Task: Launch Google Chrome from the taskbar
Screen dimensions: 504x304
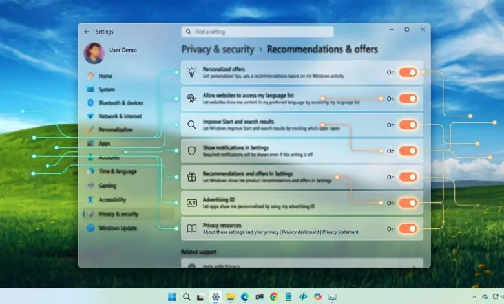Action: coord(274,297)
